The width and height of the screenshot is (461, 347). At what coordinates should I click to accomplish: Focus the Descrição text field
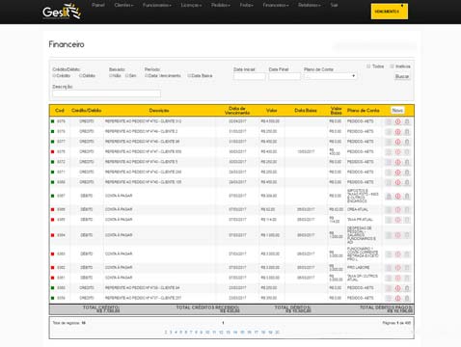[x=106, y=93]
